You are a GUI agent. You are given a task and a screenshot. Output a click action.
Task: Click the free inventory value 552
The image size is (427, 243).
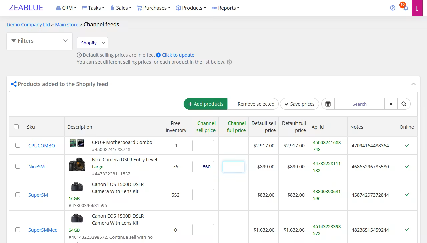coord(175,195)
